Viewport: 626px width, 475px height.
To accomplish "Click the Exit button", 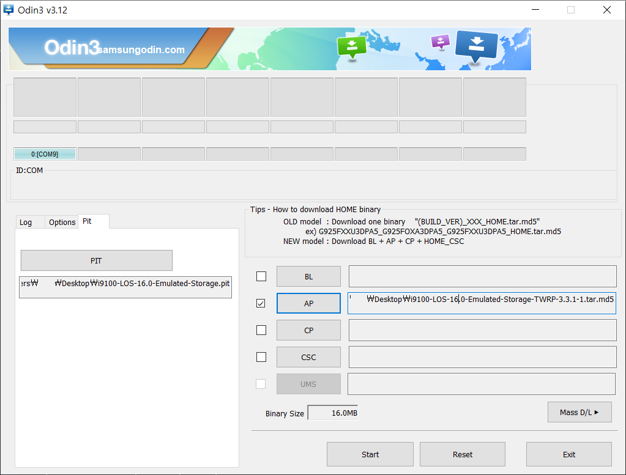I will 569,454.
